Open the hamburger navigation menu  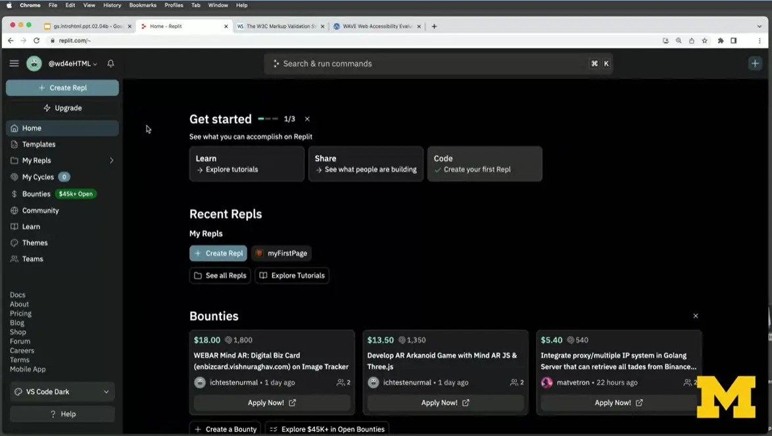pos(14,63)
